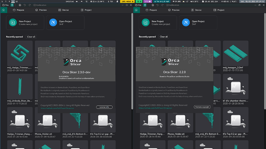Click the License info button
Viewport: 266px width, 149px height.
(104, 107)
